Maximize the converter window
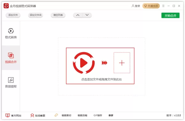Viewport: 185px width, 121px height. click(x=174, y=6)
